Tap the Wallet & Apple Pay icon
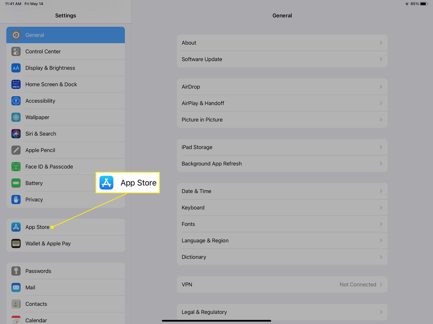This screenshot has height=324, width=433. [x=16, y=244]
